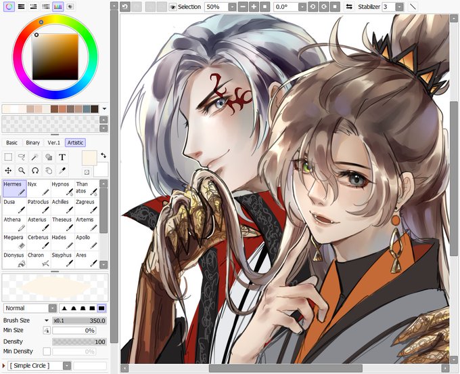Select the Color Picker eyedropper tool
This screenshot has height=374, width=460.
62,171
